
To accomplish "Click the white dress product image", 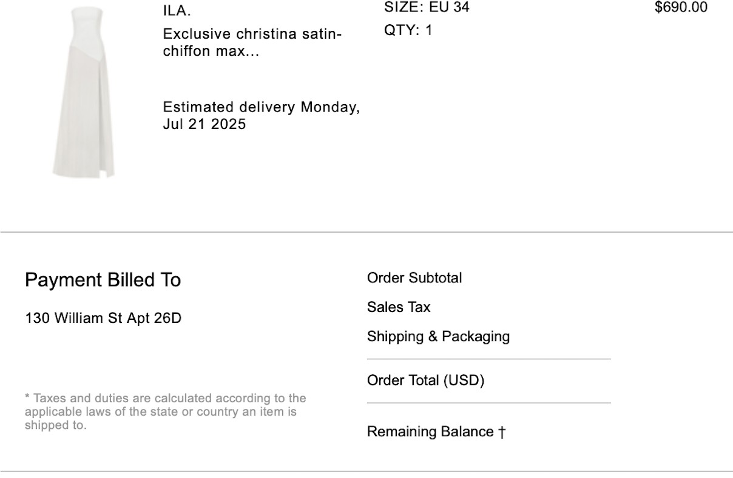I will point(84,92).
